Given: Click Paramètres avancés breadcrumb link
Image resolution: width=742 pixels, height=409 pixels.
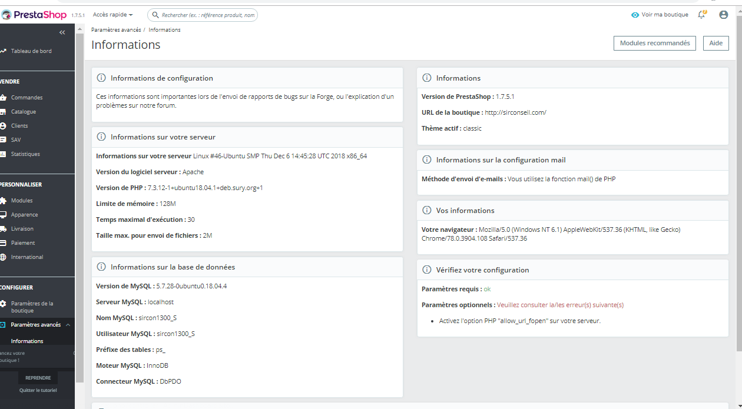Looking at the screenshot, I should 116,30.
